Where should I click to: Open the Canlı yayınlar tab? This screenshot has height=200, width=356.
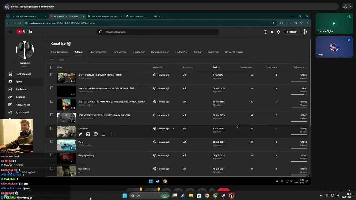[120, 52]
